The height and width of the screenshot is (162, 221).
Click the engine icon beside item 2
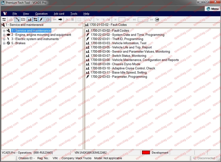(8, 35)
